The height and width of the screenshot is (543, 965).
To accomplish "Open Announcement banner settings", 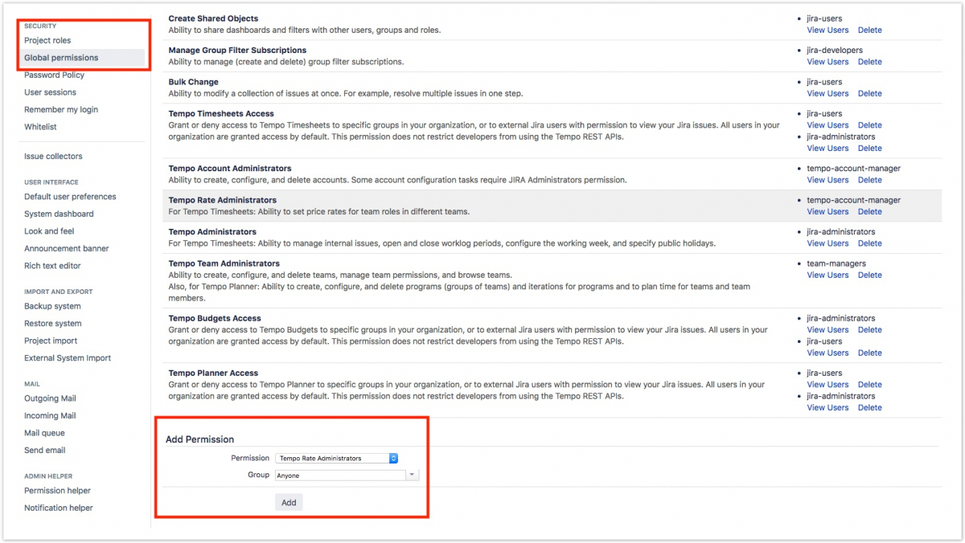I will point(67,248).
